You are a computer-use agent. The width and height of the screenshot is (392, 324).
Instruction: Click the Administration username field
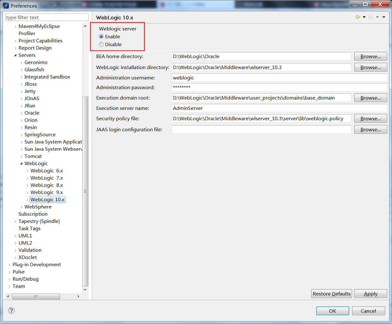point(279,78)
